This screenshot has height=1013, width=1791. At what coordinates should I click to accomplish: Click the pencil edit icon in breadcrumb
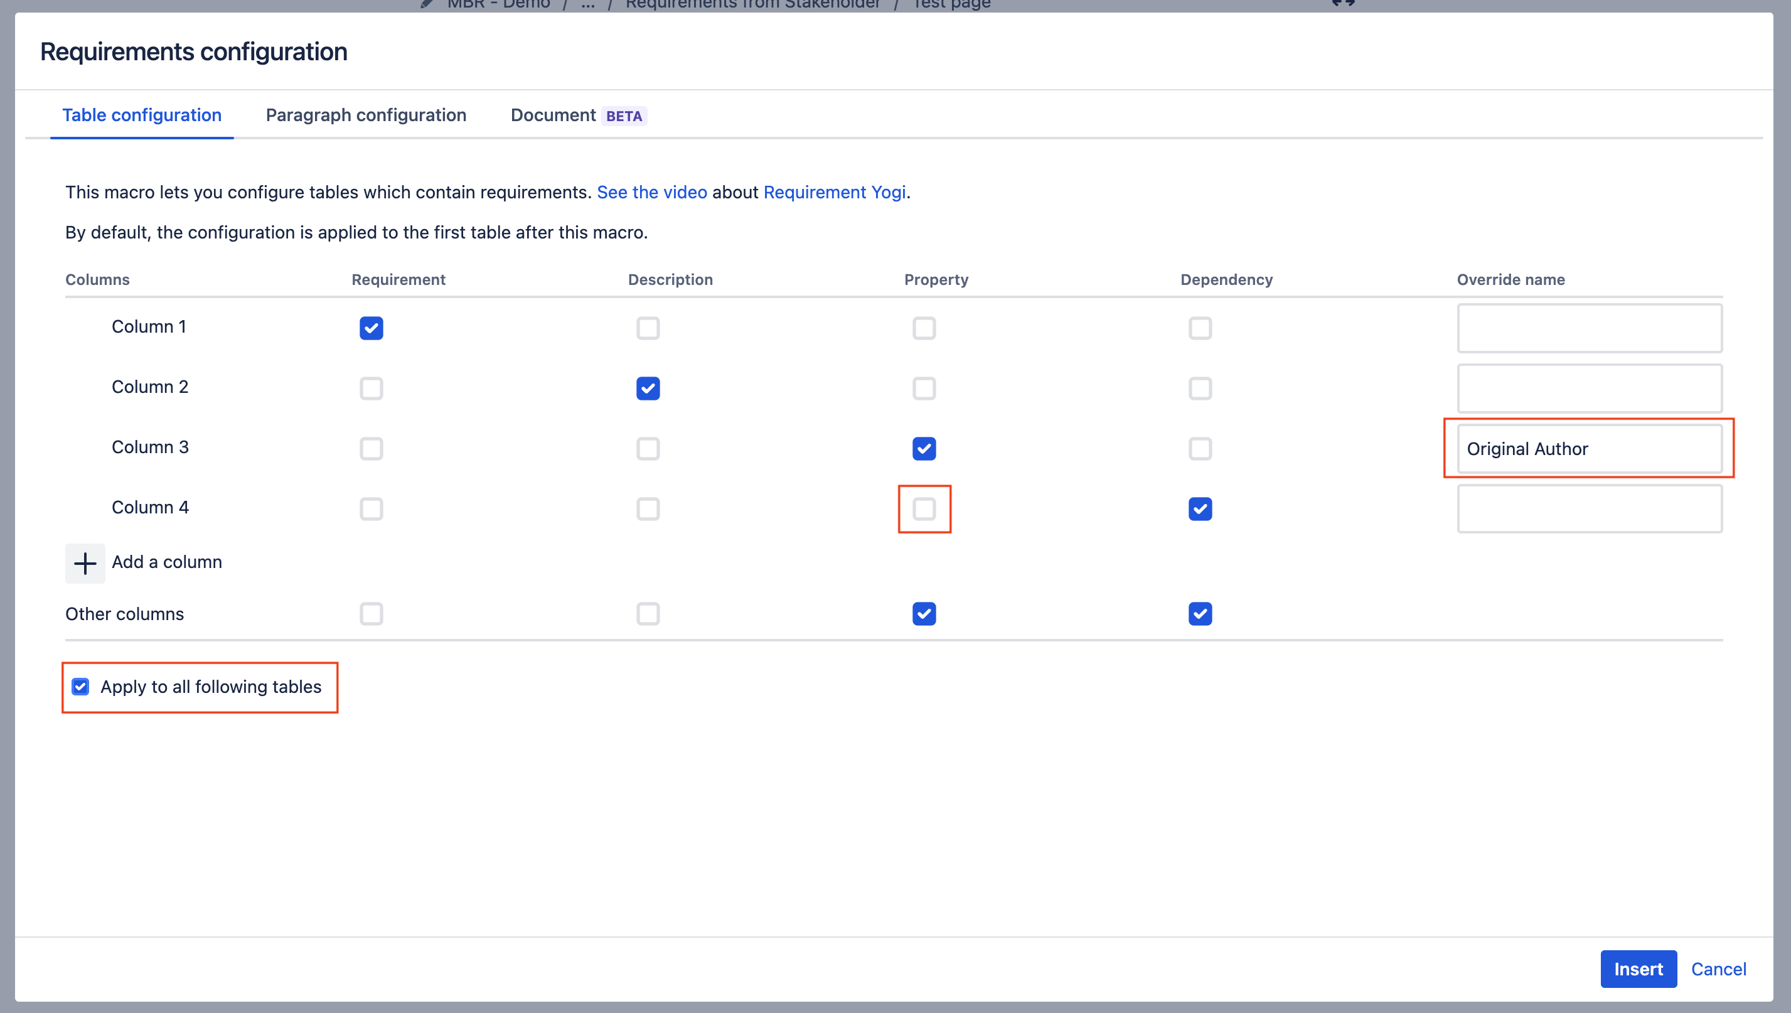(427, 4)
